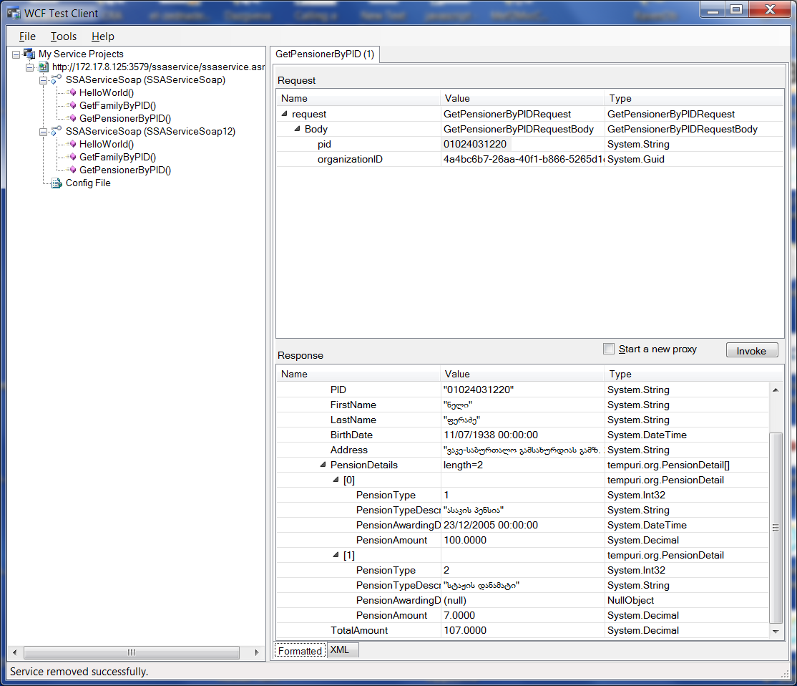Collapse the SSAServiceSoap12 tree node

[43, 131]
